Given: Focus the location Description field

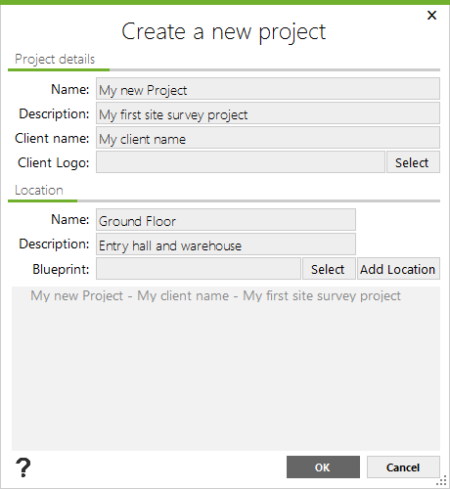Looking at the screenshot, I should [x=226, y=244].
